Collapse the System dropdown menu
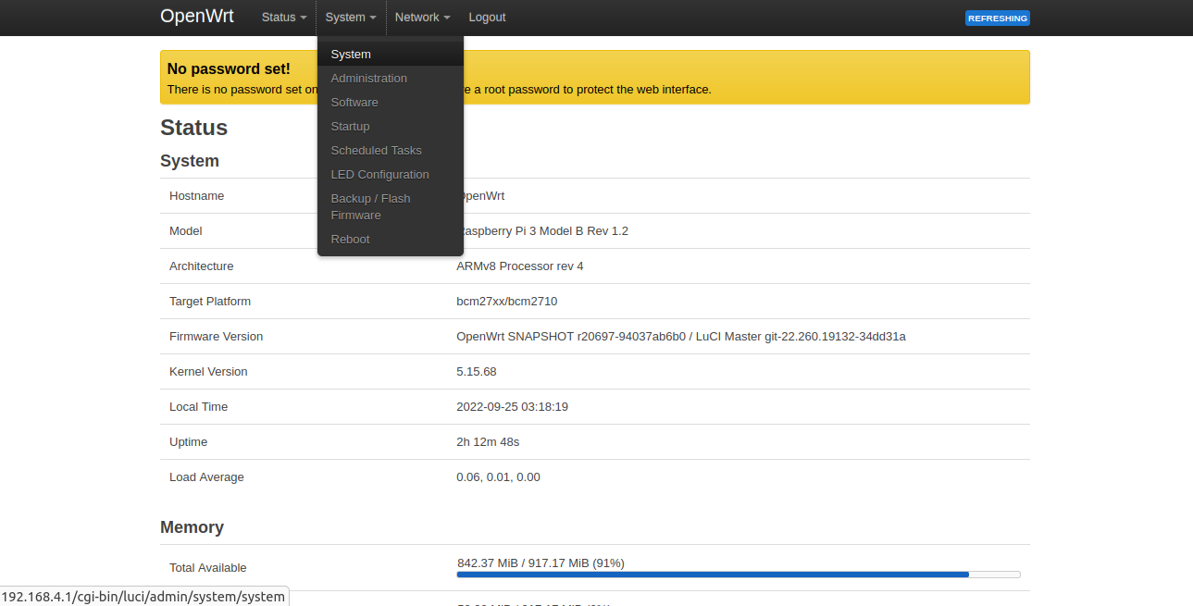This screenshot has height=606, width=1193. click(351, 18)
